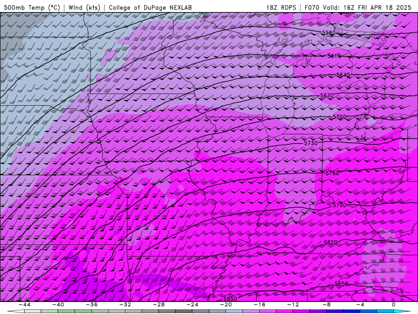
Task: Click the 5610 height contour label
Action: pos(334,56)
